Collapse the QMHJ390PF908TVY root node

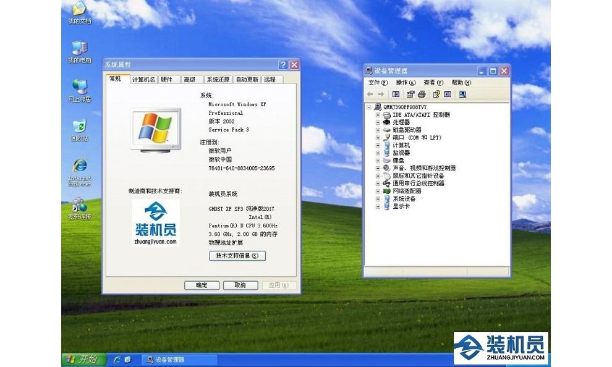click(369, 107)
